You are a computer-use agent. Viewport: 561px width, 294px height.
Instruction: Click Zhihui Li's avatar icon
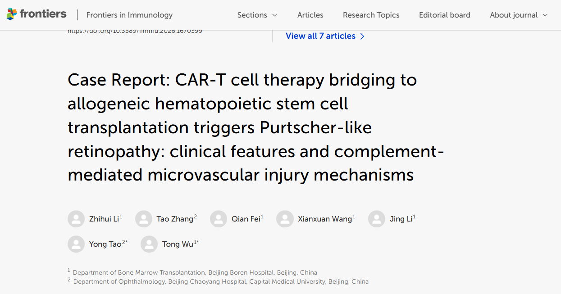(76, 219)
